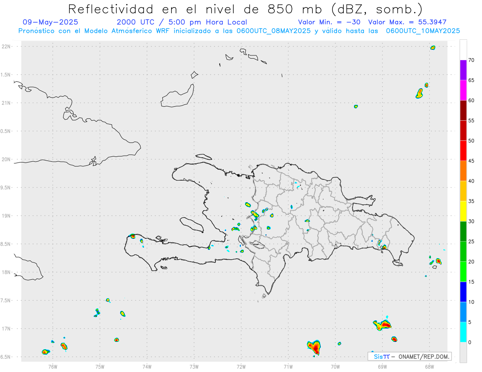Click the longitude label "73W"
Viewport: 482px width, 372px height.
(194, 366)
